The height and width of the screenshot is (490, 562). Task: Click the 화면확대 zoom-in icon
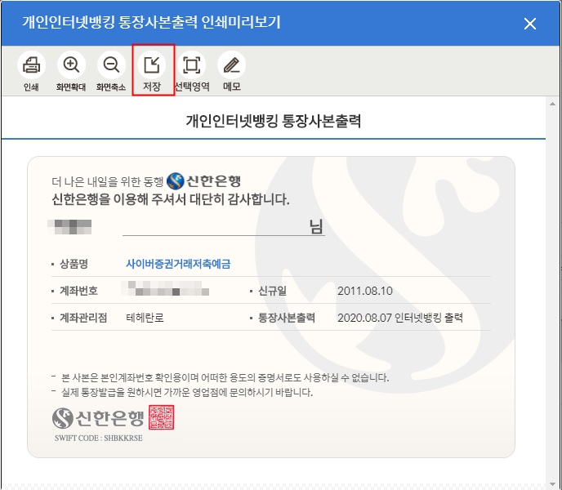tap(71, 65)
